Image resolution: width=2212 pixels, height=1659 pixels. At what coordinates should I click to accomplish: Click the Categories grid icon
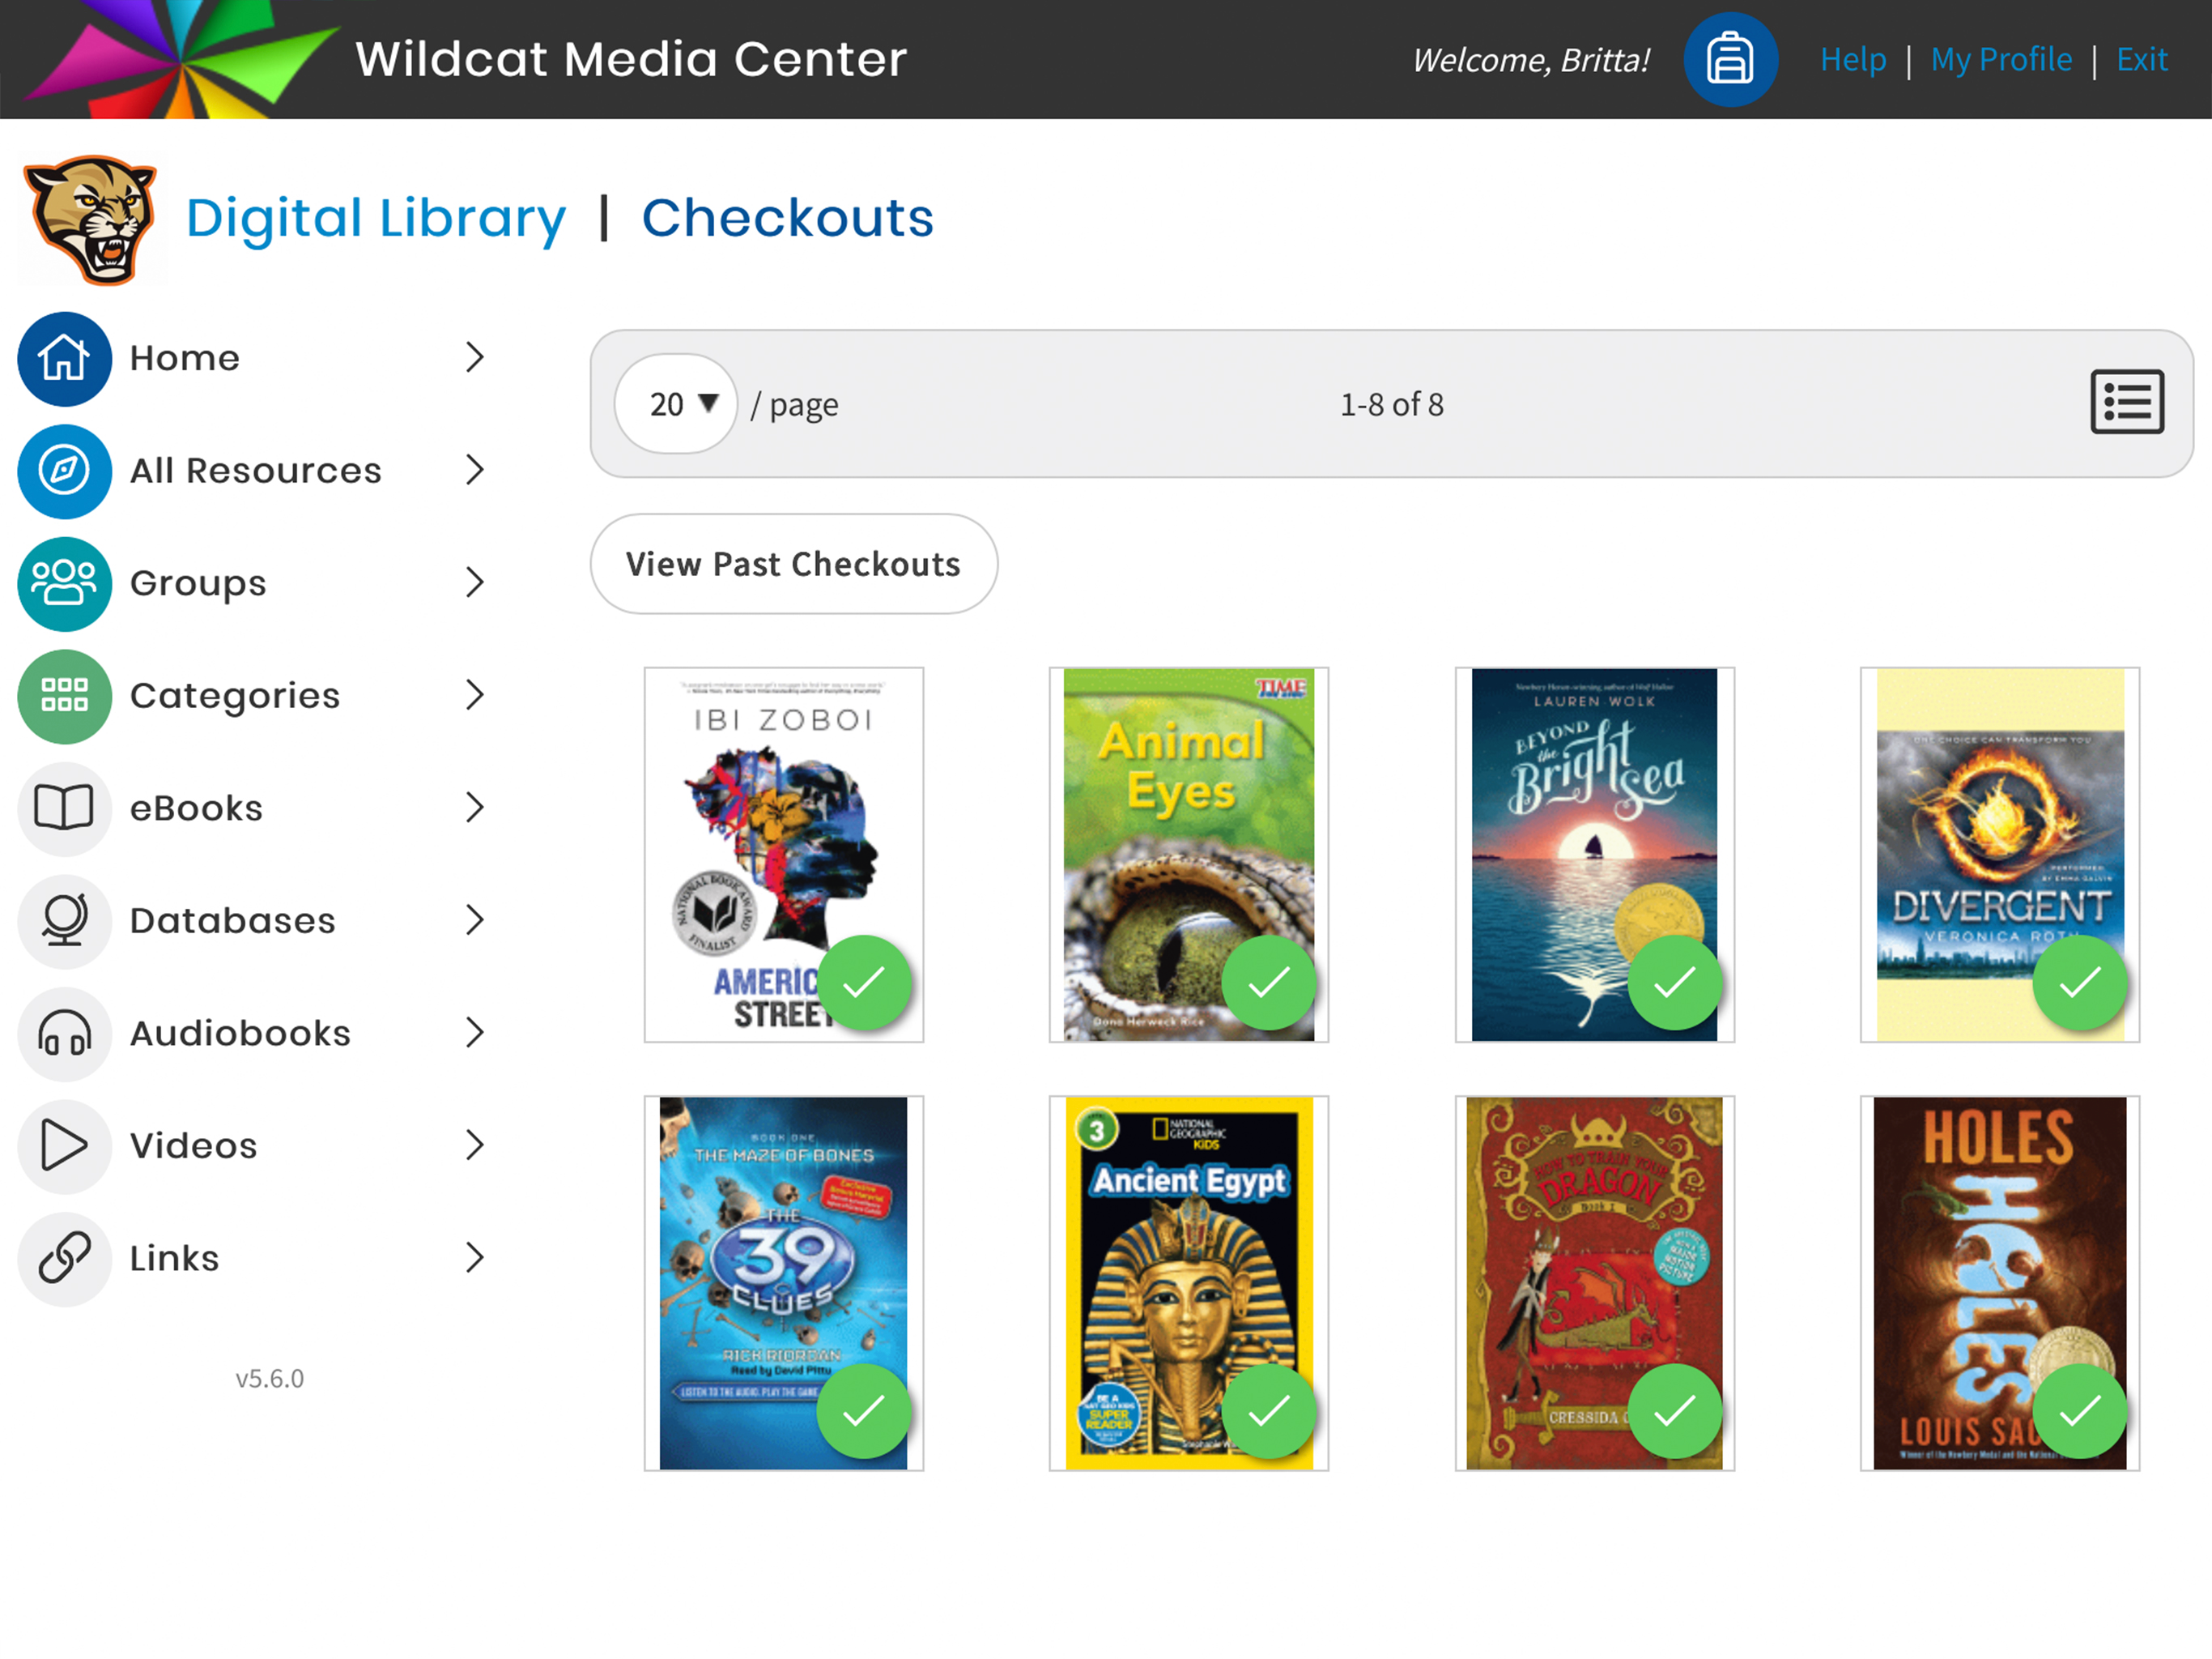pos(64,697)
